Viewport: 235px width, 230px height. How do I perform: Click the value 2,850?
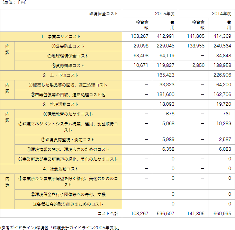[198, 65]
